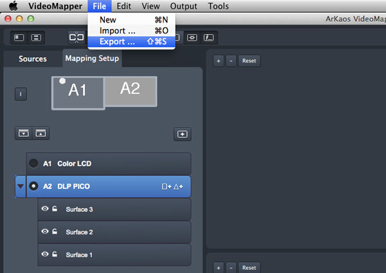
Task: Collapse the A2 DLP PICO tree
Action: tap(21, 186)
